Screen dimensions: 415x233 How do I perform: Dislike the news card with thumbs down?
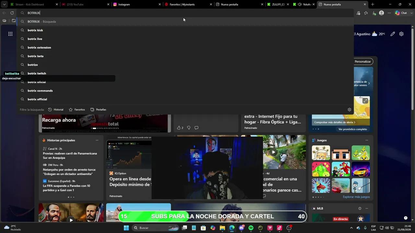point(189,128)
